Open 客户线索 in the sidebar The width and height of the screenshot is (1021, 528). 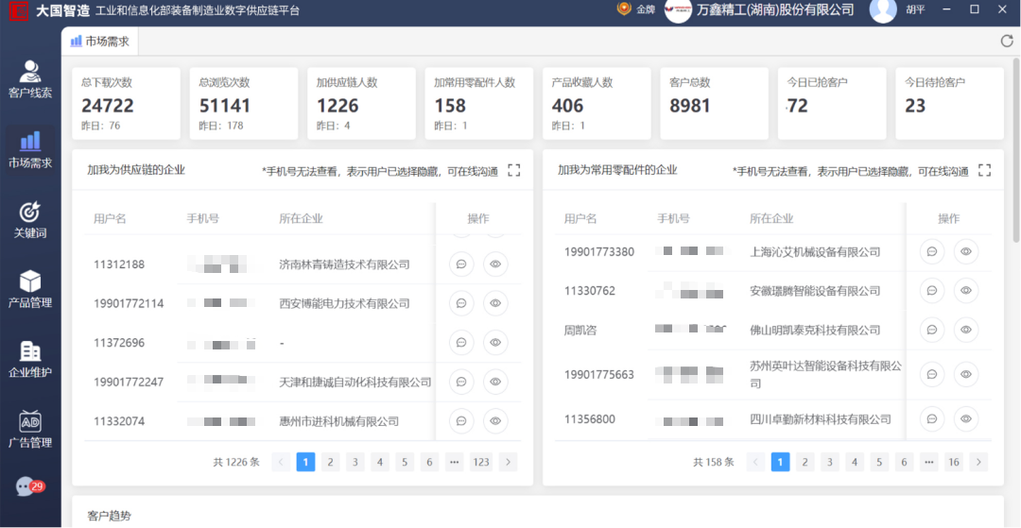click(30, 79)
